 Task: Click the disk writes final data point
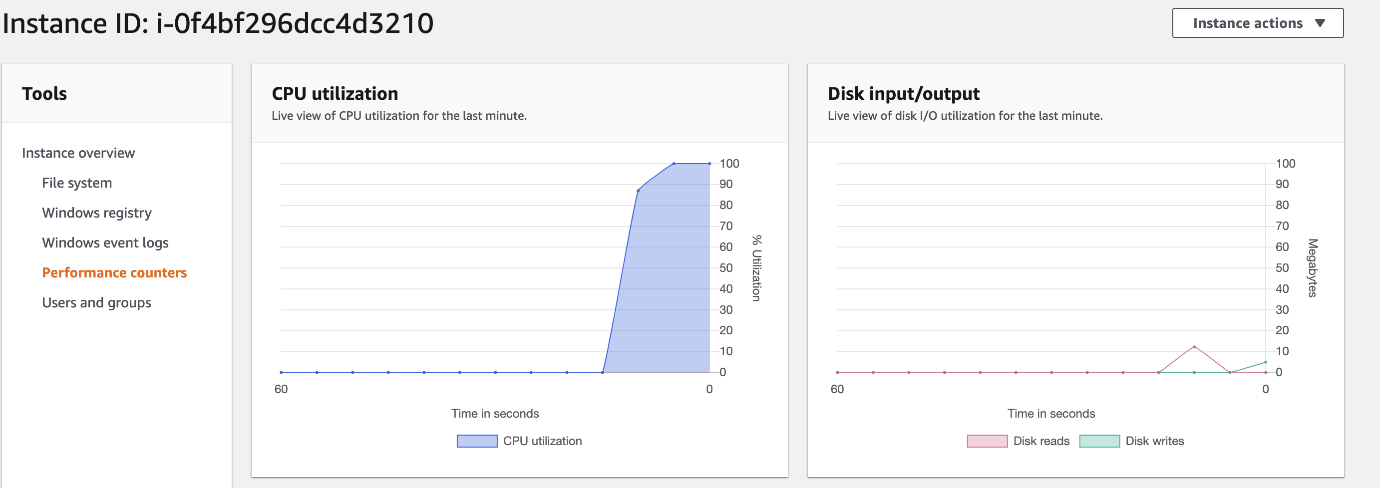[x=1265, y=362]
